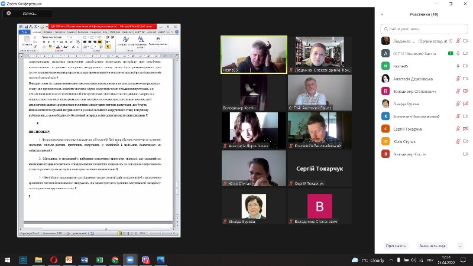
Task: Open the Windows Start menu
Action: tap(8, 259)
